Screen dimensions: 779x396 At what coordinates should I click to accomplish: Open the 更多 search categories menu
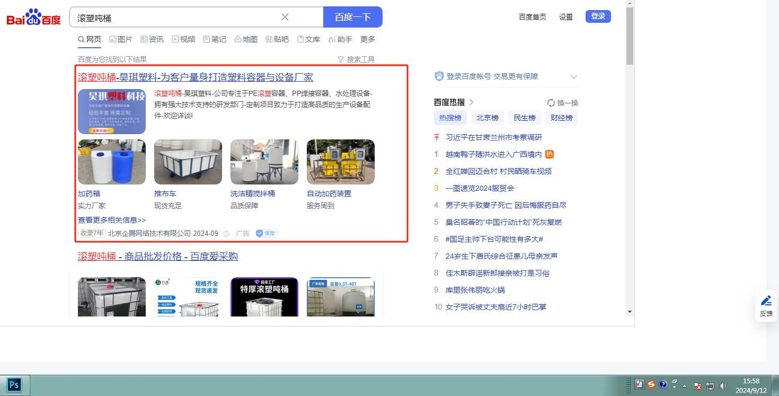368,39
